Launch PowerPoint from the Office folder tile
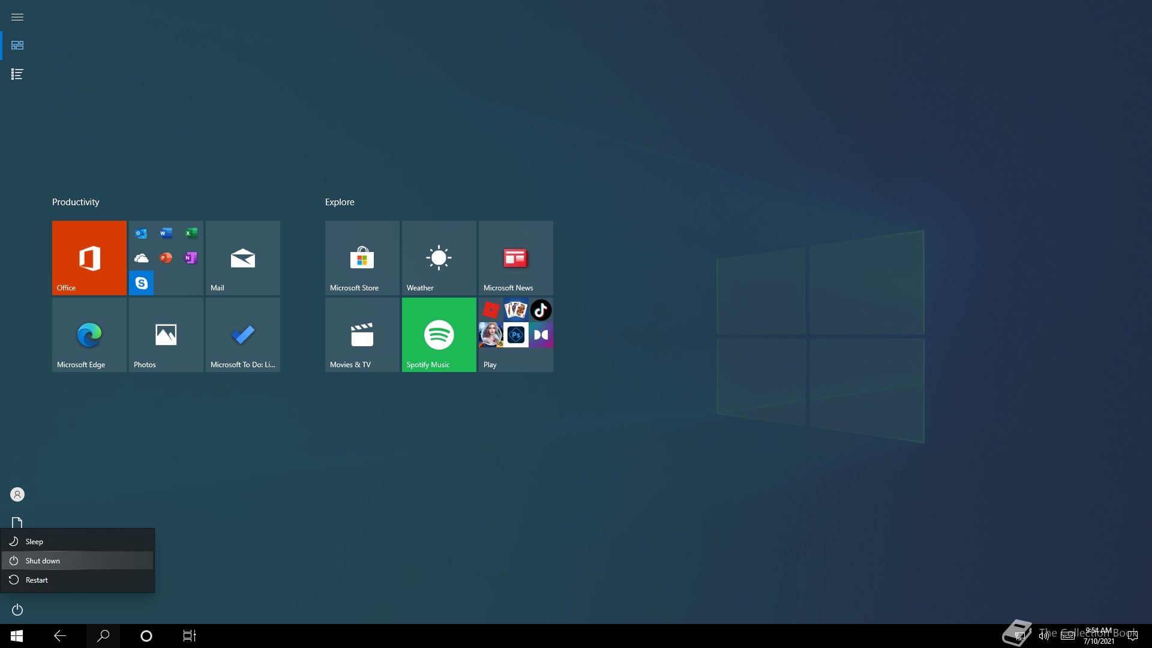The height and width of the screenshot is (648, 1152). click(x=166, y=258)
